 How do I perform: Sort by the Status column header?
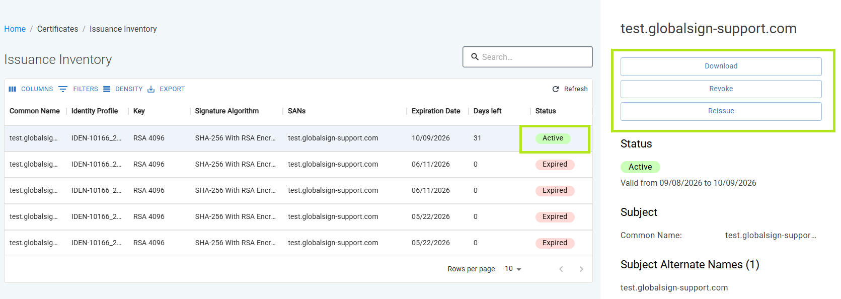pos(546,111)
